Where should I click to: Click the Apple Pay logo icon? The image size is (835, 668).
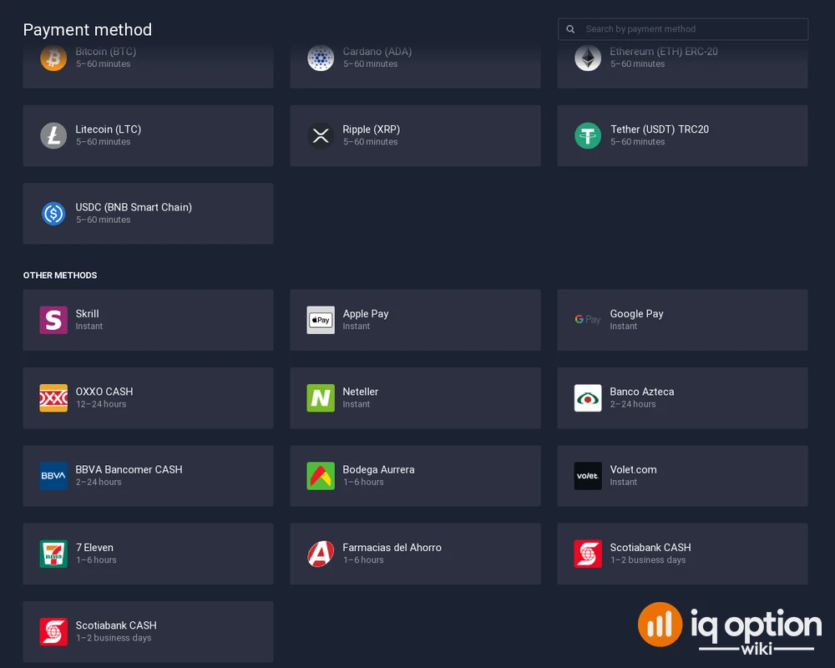(321, 320)
